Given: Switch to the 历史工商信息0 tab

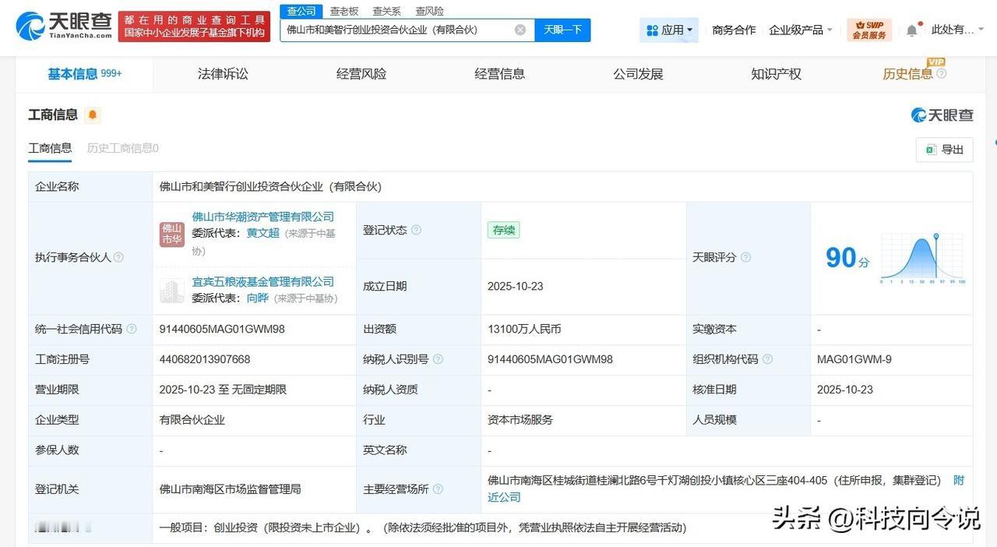Looking at the screenshot, I should (x=122, y=148).
